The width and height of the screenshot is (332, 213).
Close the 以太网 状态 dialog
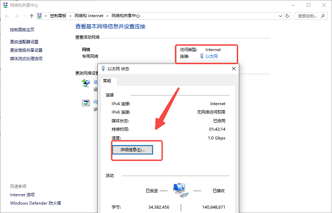234,69
